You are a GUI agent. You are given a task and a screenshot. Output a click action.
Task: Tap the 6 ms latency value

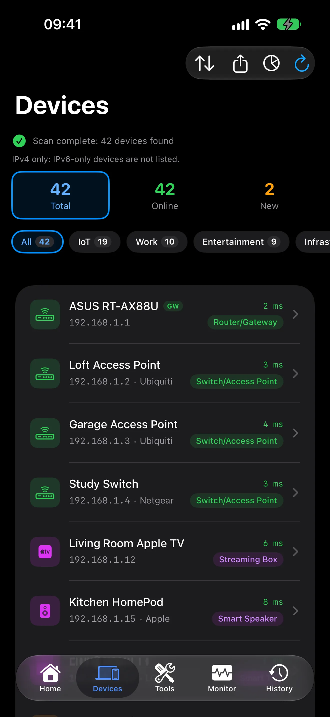coord(273,543)
